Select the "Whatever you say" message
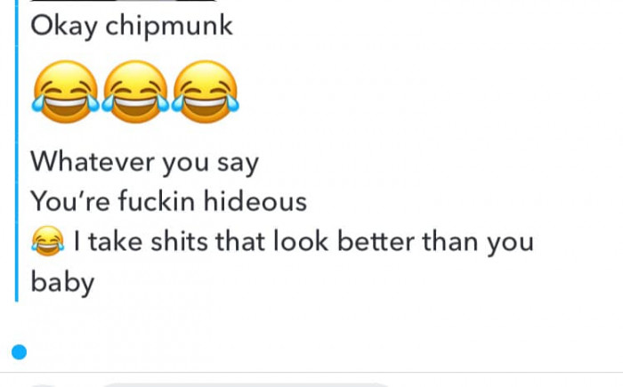 pyautogui.click(x=144, y=163)
